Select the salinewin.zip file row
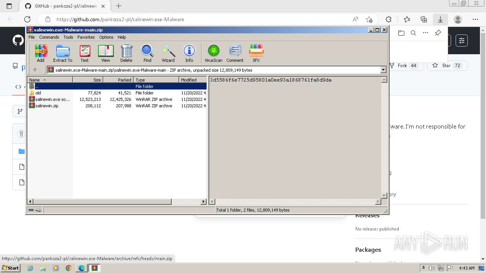Image resolution: width=486 pixels, height=273 pixels. pyautogui.click(x=117, y=106)
